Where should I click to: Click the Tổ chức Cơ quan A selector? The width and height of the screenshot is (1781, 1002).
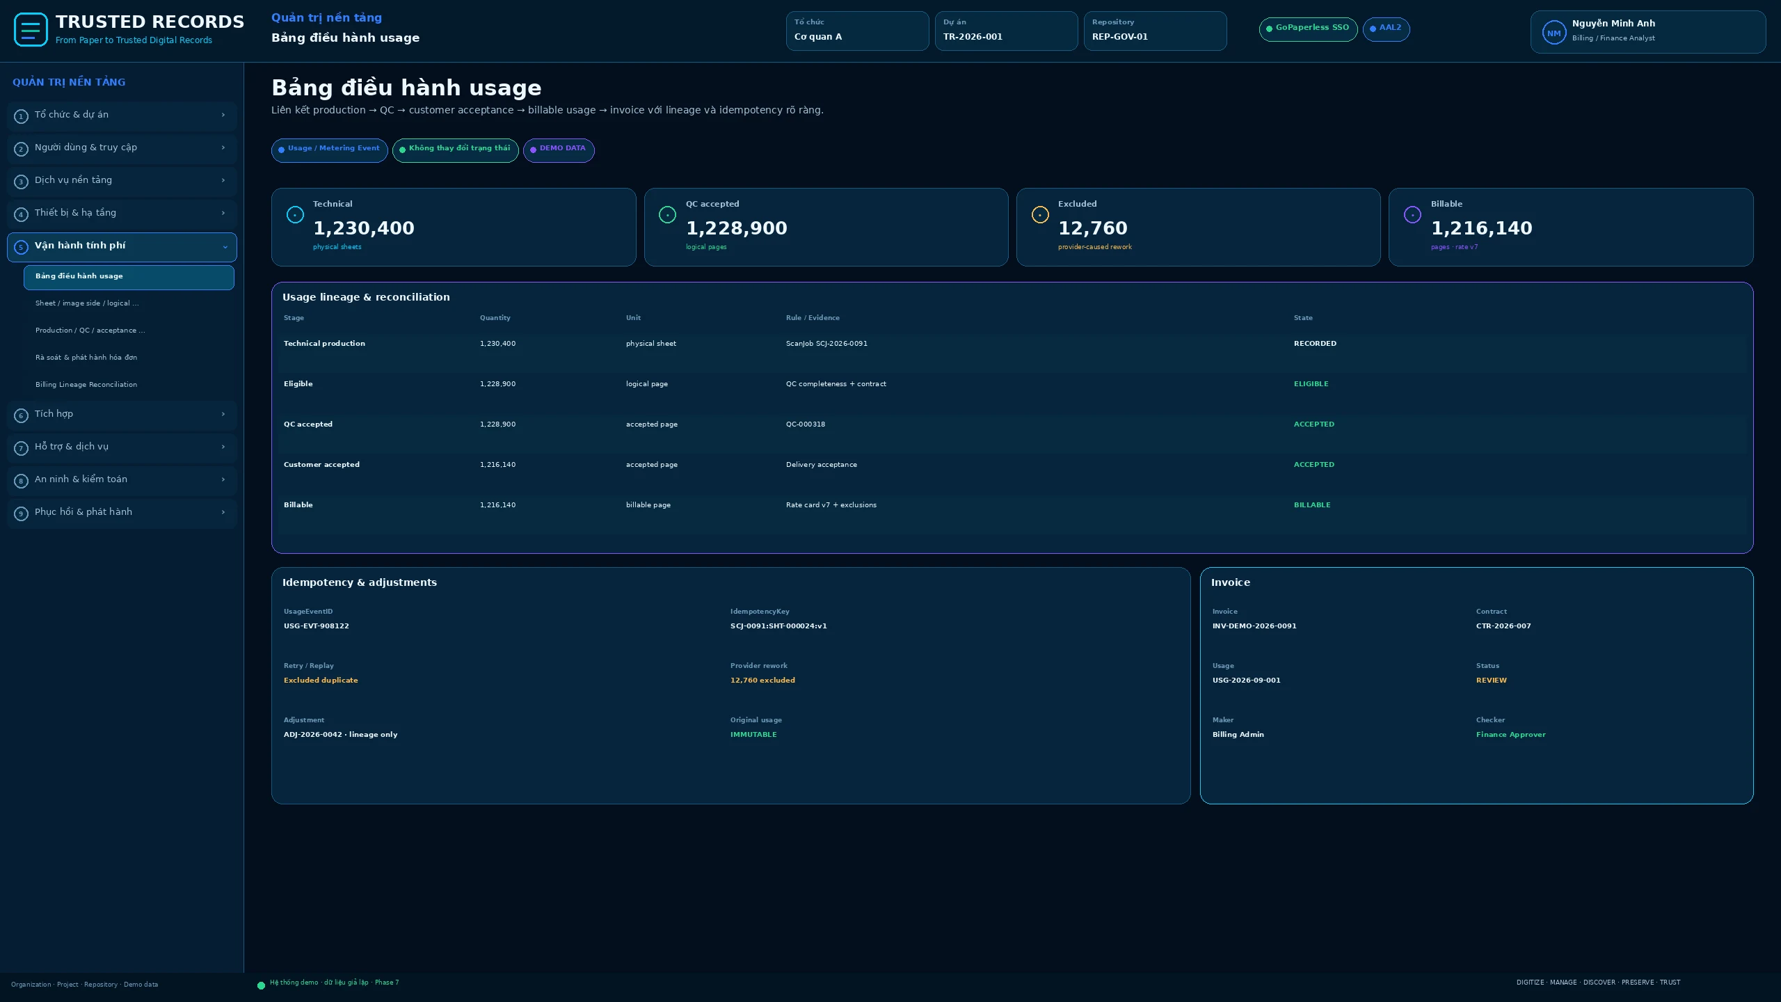coord(857,31)
